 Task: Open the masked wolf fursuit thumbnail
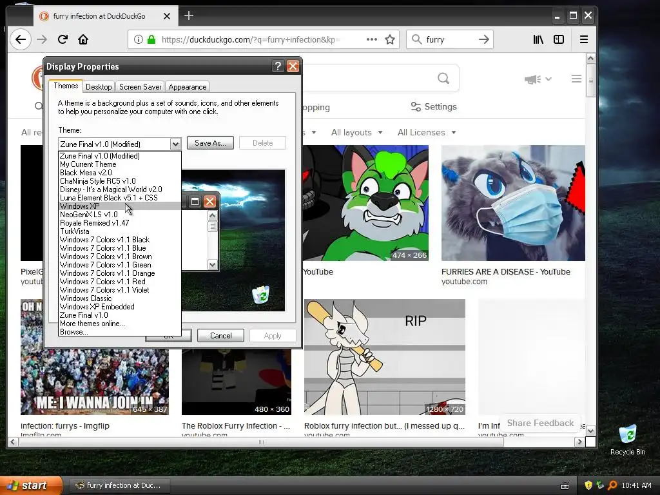pyautogui.click(x=513, y=203)
